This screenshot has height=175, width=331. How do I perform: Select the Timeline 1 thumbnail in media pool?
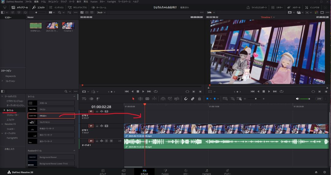(x=68, y=26)
